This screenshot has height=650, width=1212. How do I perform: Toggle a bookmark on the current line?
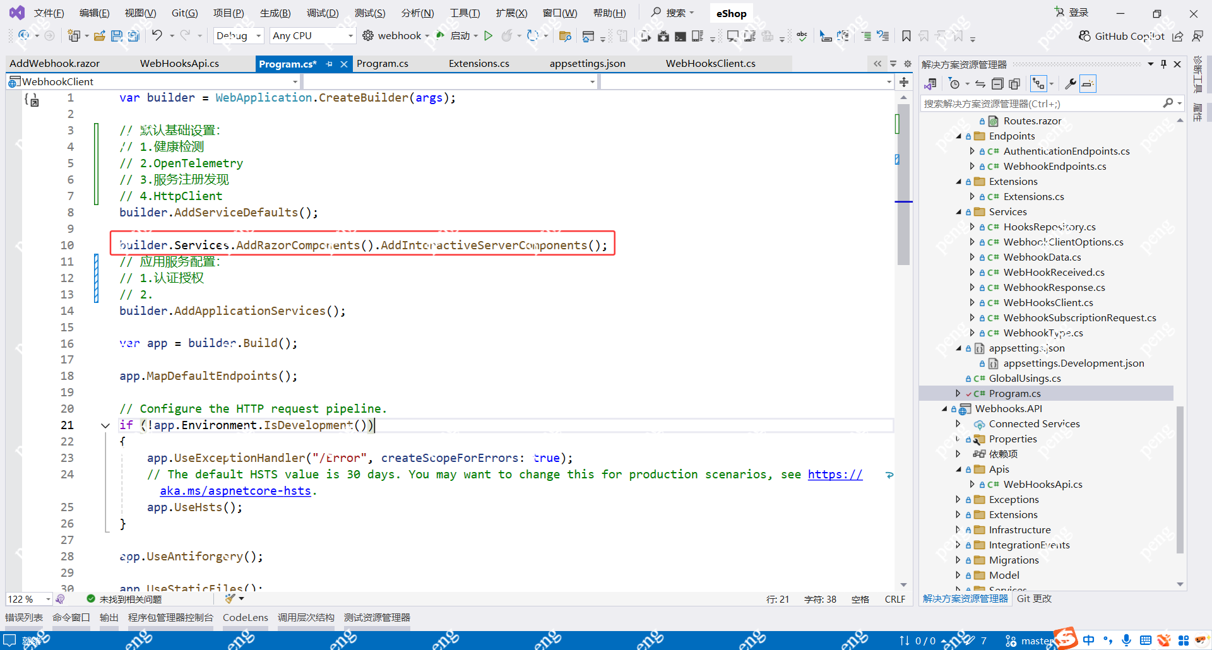click(906, 36)
